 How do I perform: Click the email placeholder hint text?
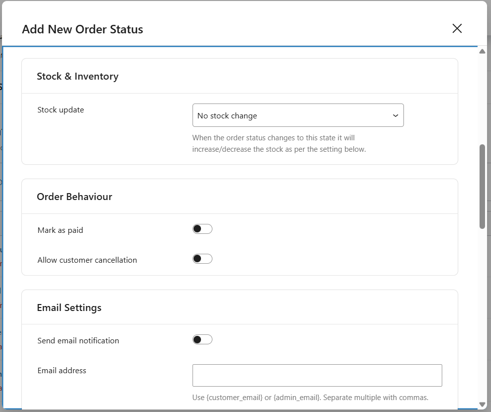tap(310, 398)
